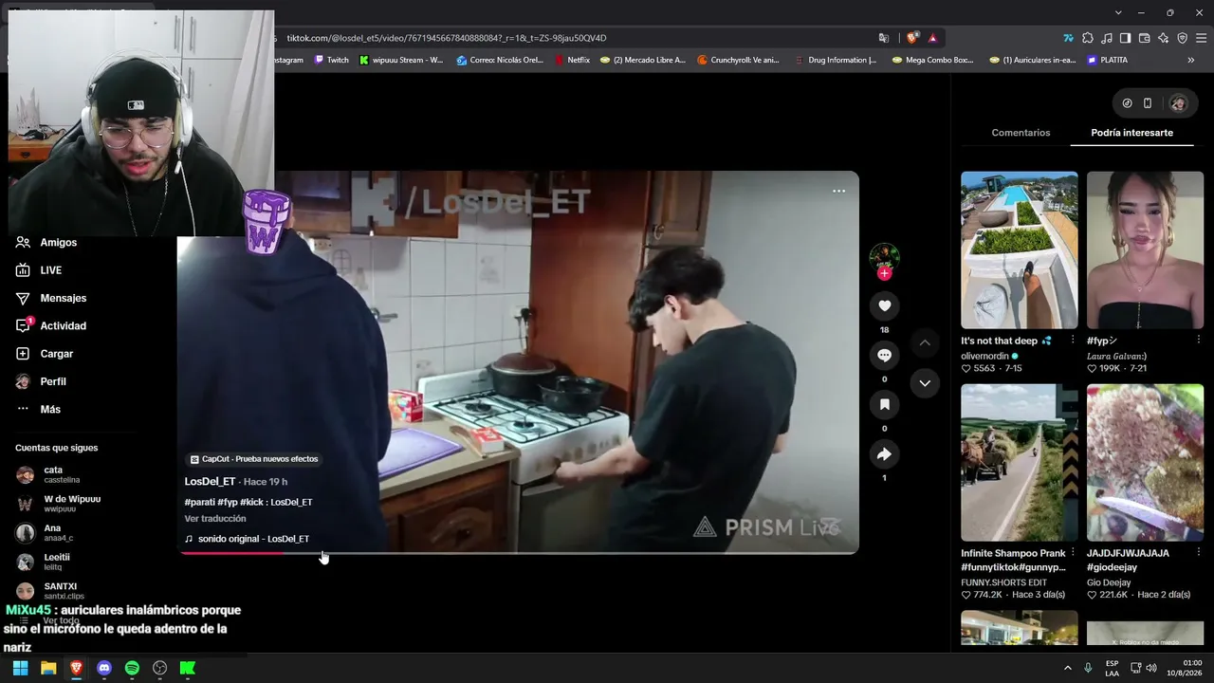This screenshot has width=1214, height=683.
Task: Play the Infinite Shampoo Prank thumbnail
Action: [x=1020, y=463]
